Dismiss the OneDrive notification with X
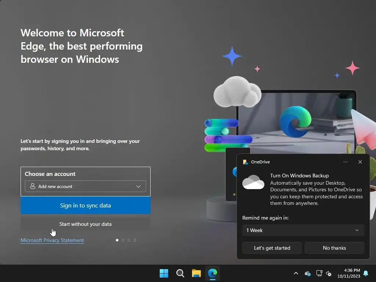Screen dimensions: 376x282 [x=360, y=162]
